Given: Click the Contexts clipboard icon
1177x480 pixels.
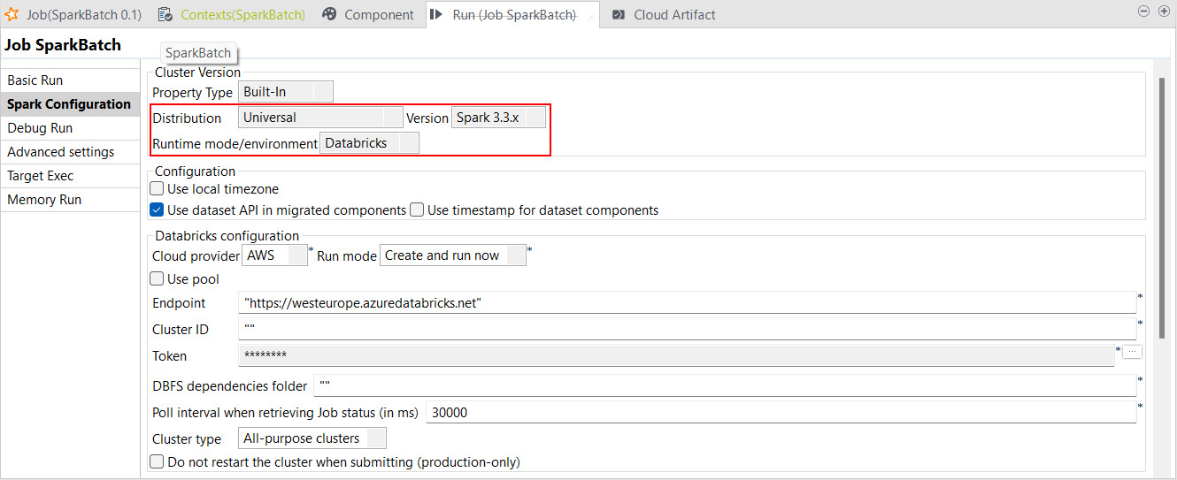Looking at the screenshot, I should point(165,15).
